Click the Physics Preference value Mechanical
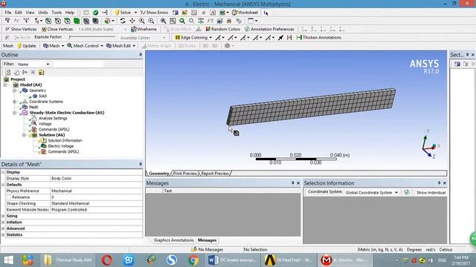 pyautogui.click(x=96, y=191)
